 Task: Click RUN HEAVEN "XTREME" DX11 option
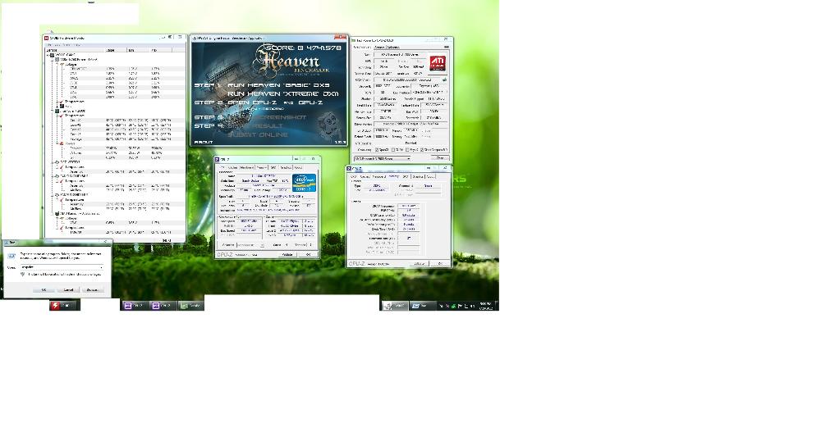[283, 93]
